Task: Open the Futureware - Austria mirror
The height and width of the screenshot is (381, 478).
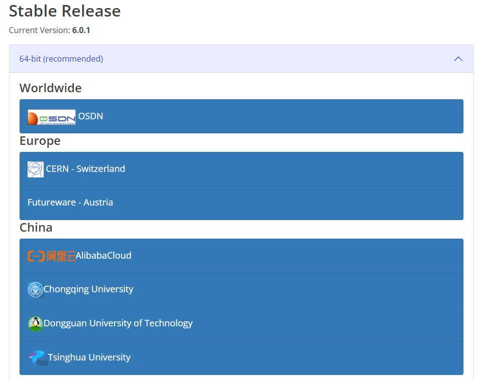Action: (x=70, y=203)
